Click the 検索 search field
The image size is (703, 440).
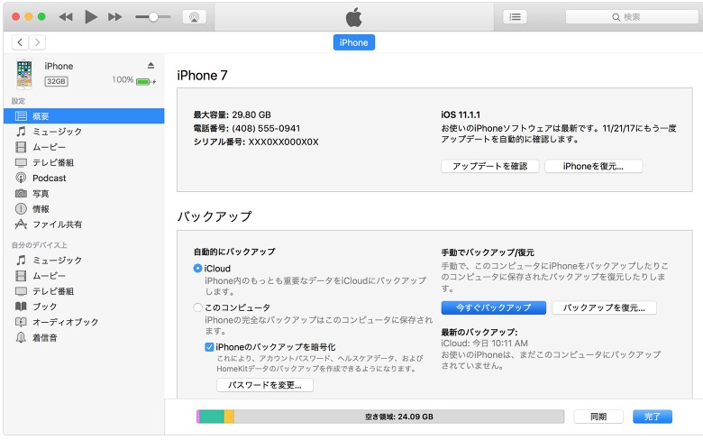631,17
